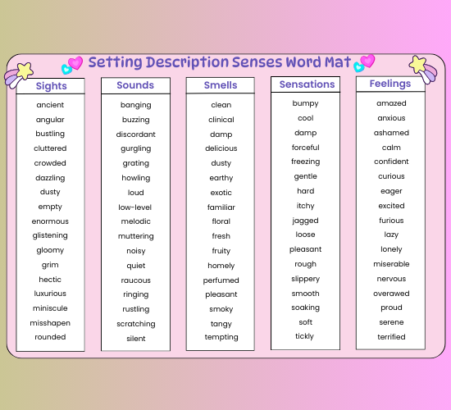Select the word overawed
451x410 pixels.
click(391, 294)
